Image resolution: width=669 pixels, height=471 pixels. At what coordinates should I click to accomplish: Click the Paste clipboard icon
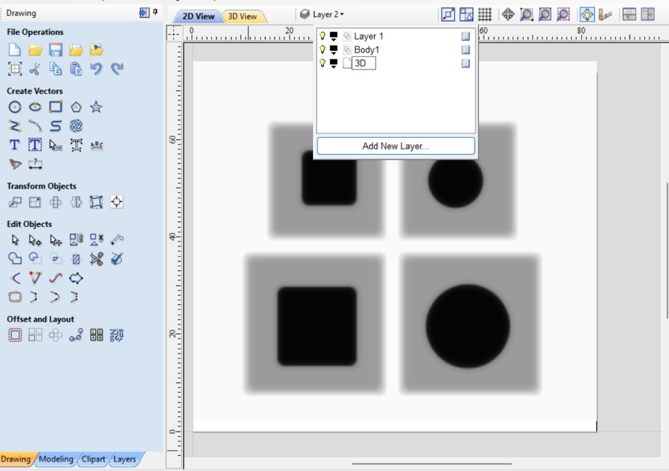76,69
